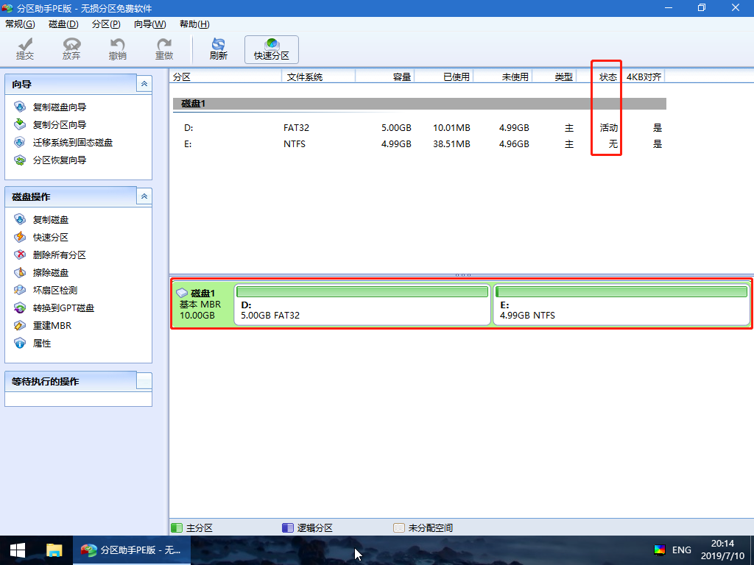This screenshot has width=754, height=565.
Task: Collapse the 向导 panel chevron
Action: (x=144, y=83)
